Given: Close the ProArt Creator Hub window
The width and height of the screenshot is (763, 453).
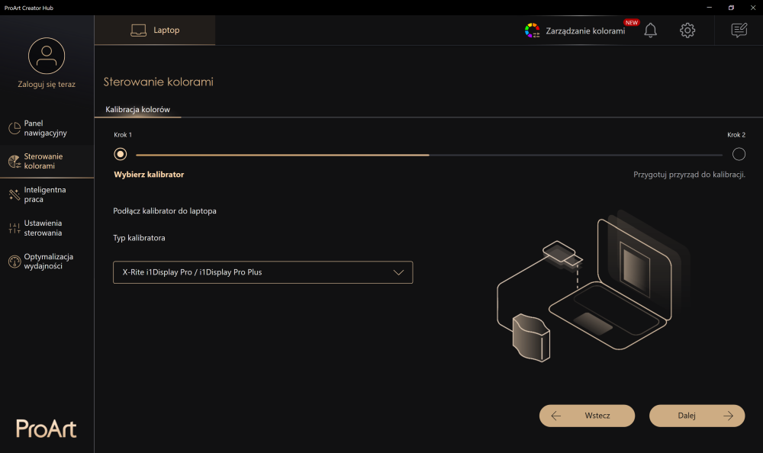Looking at the screenshot, I should tap(753, 8).
